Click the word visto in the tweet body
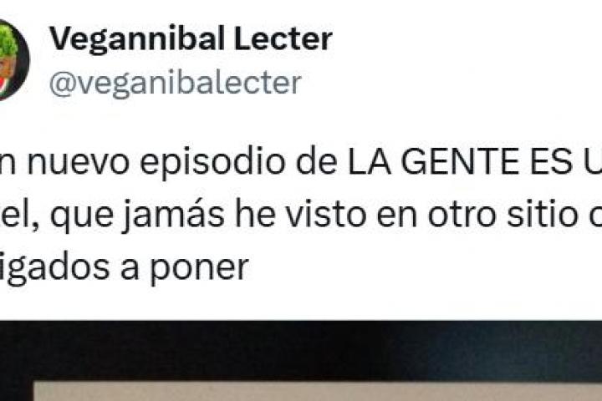Viewport: 602px width, 401px height. pos(326,215)
